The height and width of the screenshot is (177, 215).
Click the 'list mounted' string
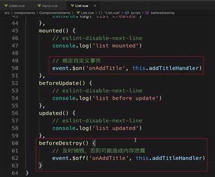pos(116,46)
